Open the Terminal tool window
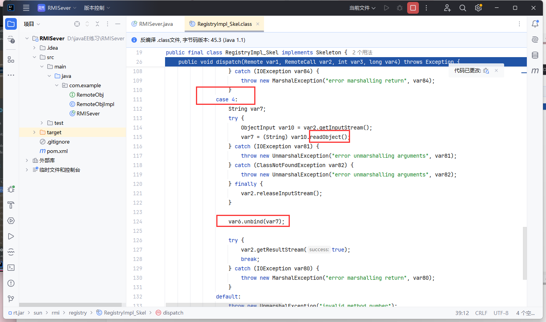546x322 pixels. tap(11, 268)
